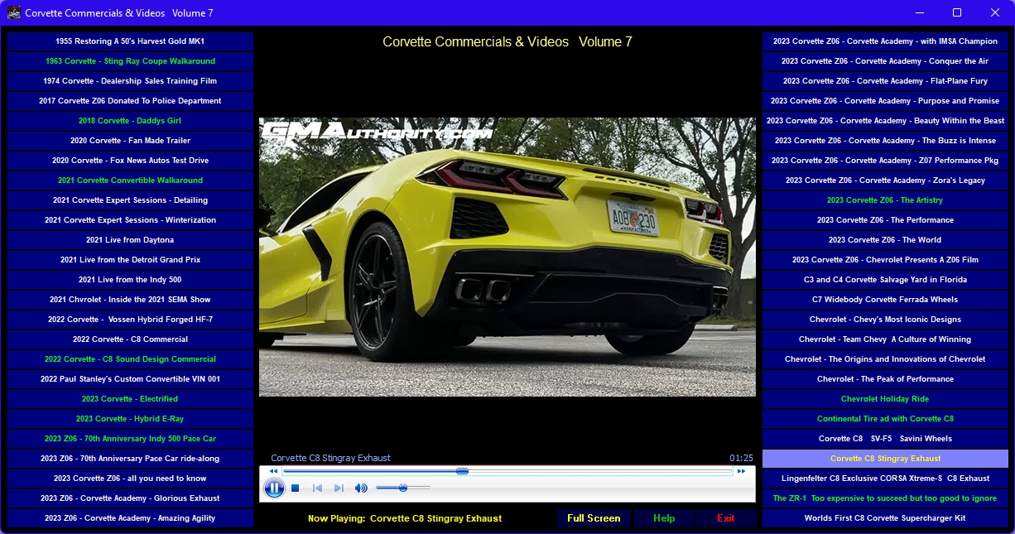This screenshot has height=534, width=1015.
Task: Play Continental Tire ad with Corvette C8
Action: (885, 419)
